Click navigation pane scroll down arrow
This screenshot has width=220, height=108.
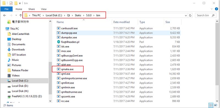pyautogui.click(x=50, y=101)
